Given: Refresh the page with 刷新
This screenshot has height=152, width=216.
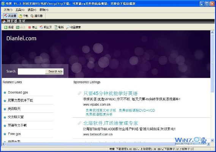Looking at the screenshot, I should 59,27.
